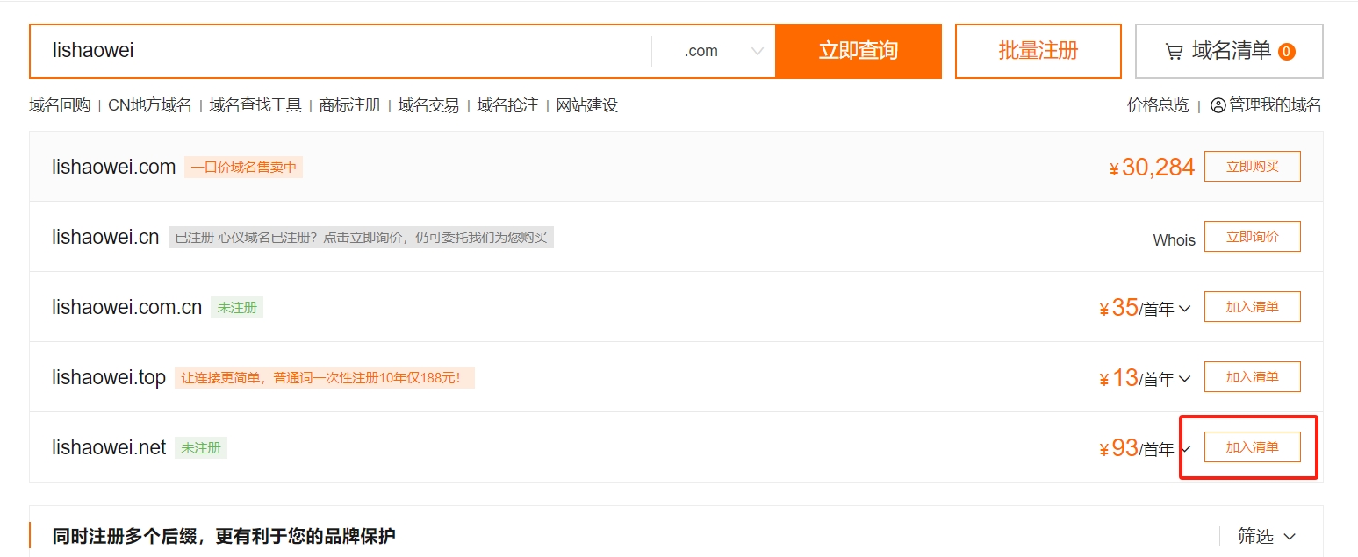Click the 立即查询 search button
1358x557 pixels.
tap(858, 51)
